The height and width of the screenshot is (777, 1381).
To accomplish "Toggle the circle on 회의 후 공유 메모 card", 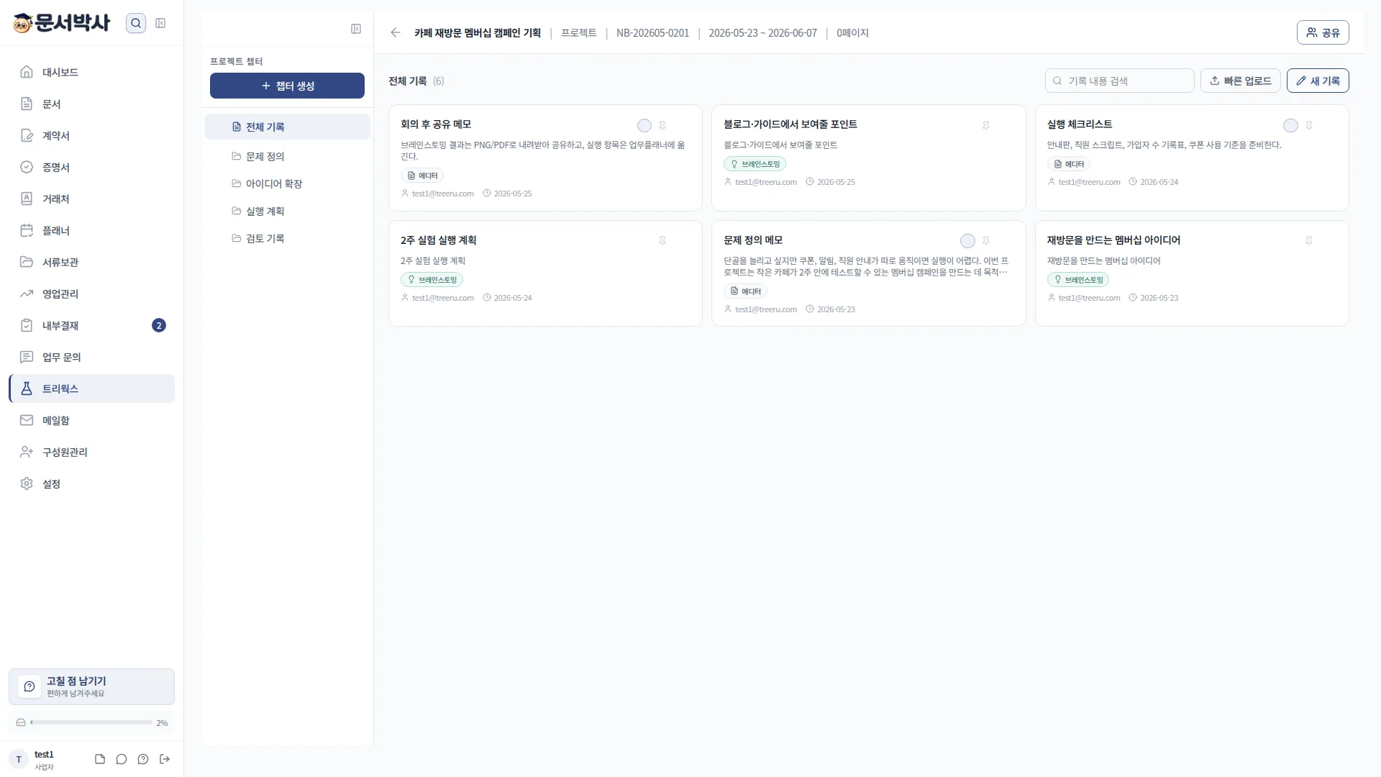I will [x=644, y=126].
